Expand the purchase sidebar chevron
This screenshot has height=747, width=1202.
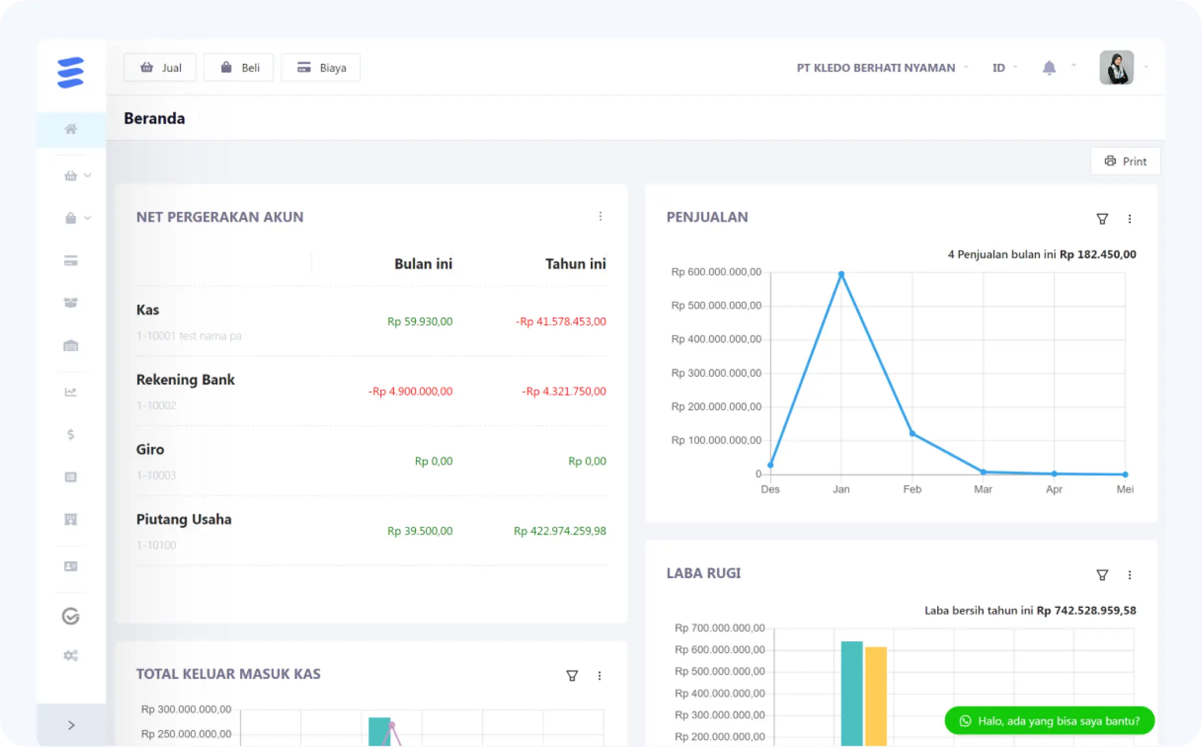[88, 218]
